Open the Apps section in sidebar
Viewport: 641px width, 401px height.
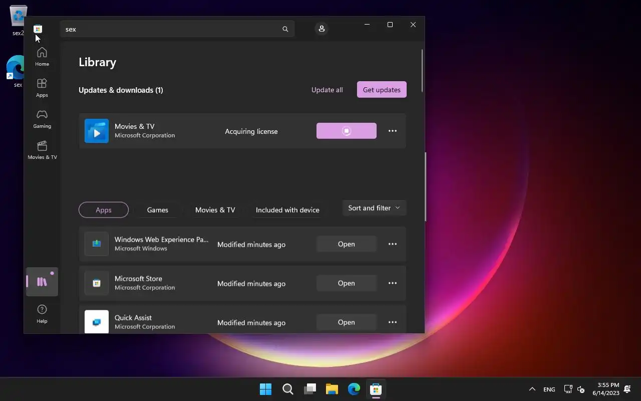pyautogui.click(x=42, y=88)
